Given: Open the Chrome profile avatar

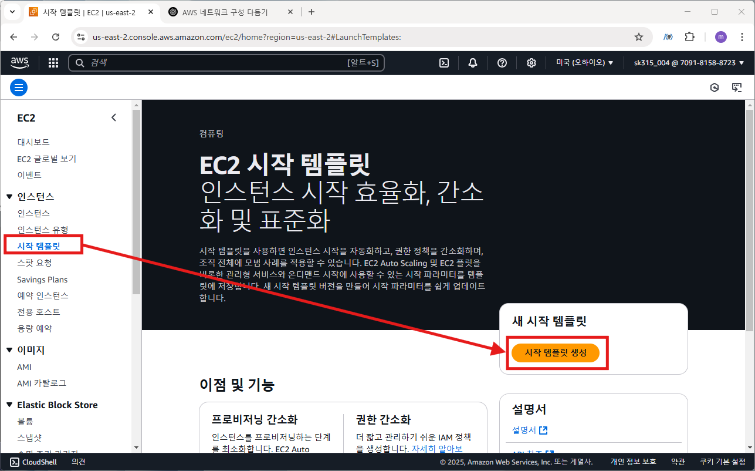Looking at the screenshot, I should click(720, 37).
